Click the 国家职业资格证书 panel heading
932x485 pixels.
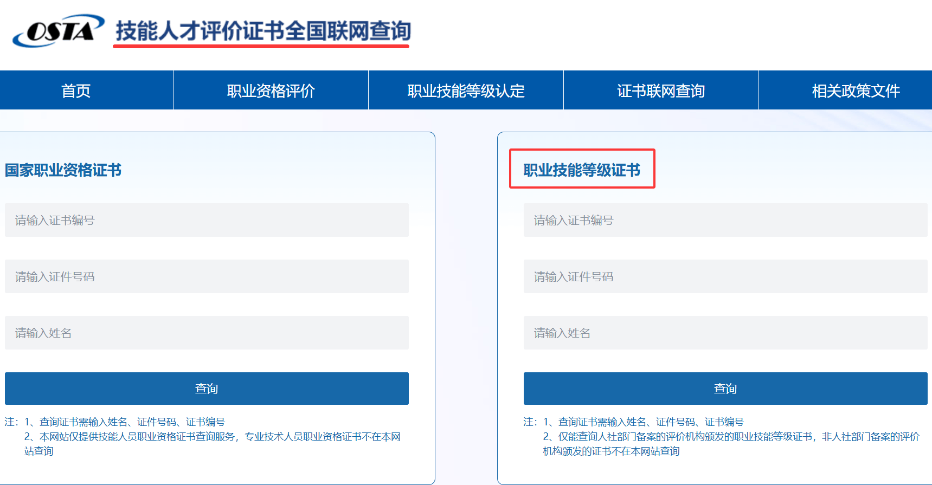pos(63,170)
